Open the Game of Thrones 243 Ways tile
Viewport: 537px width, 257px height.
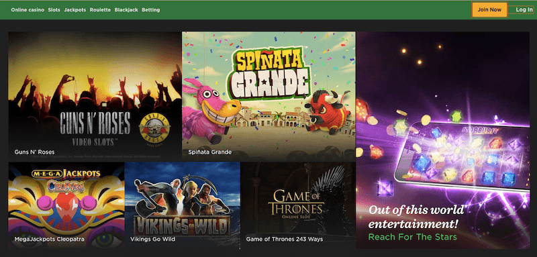click(x=298, y=205)
